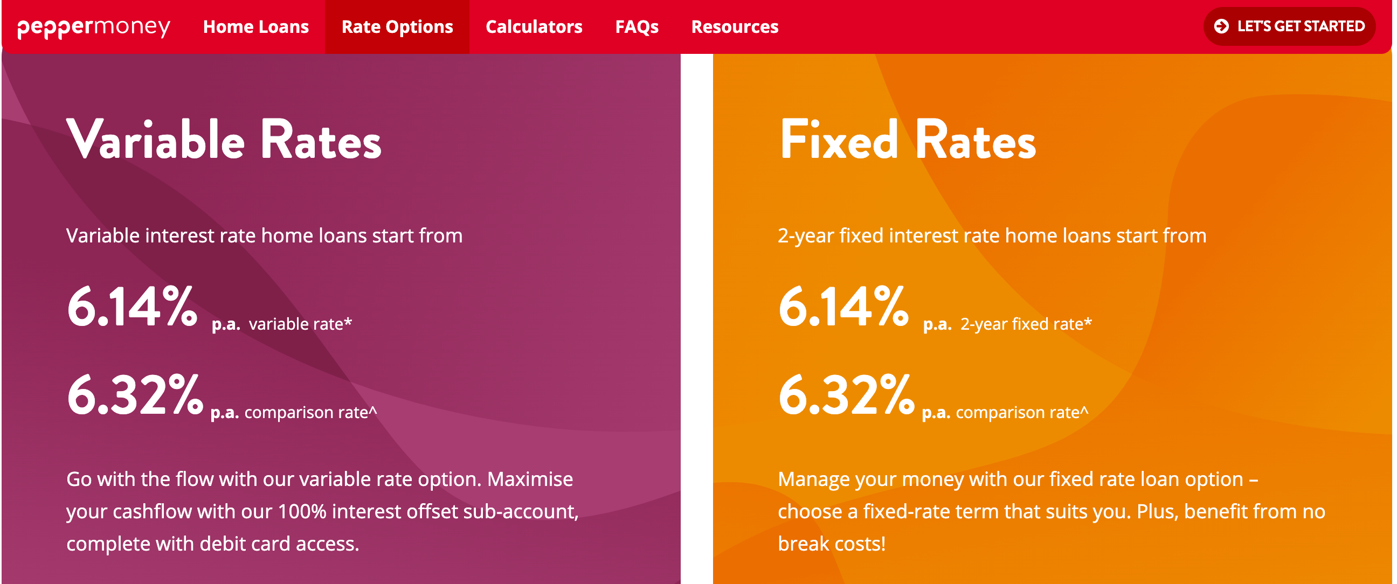
Task: Click the Fixed Rates heading
Action: (x=908, y=140)
